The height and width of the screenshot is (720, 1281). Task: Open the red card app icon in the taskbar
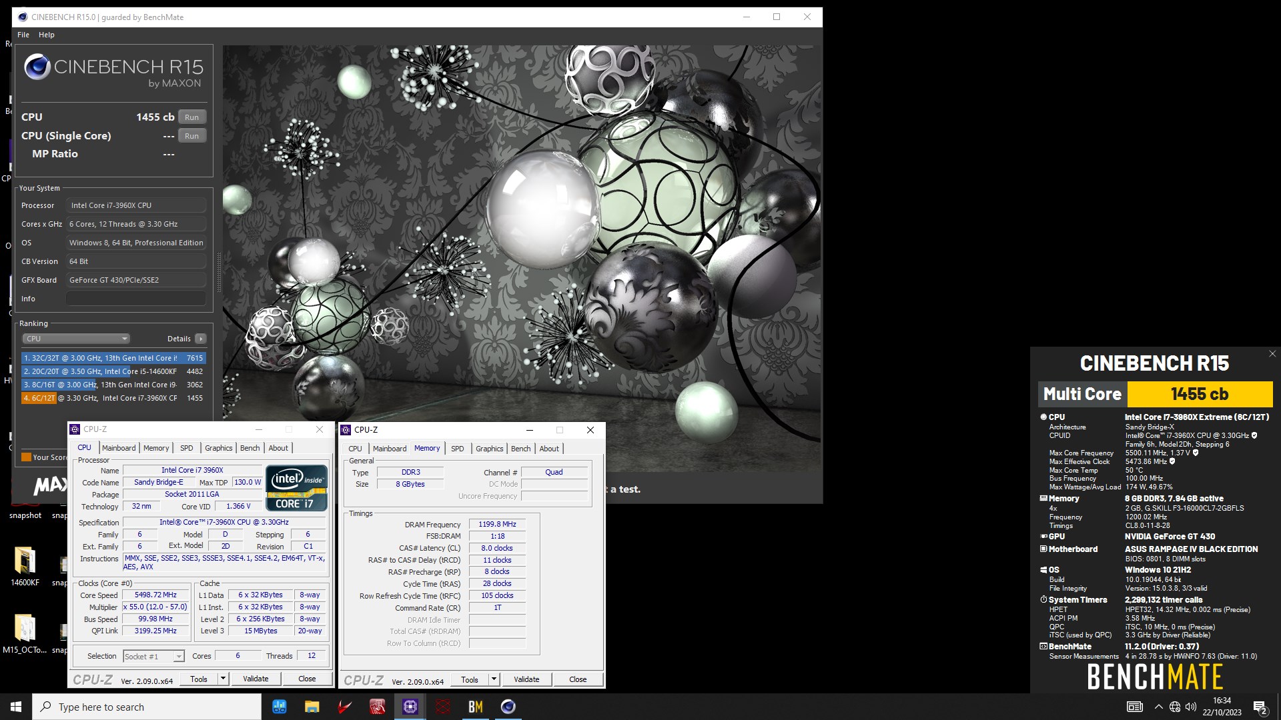pyautogui.click(x=377, y=707)
